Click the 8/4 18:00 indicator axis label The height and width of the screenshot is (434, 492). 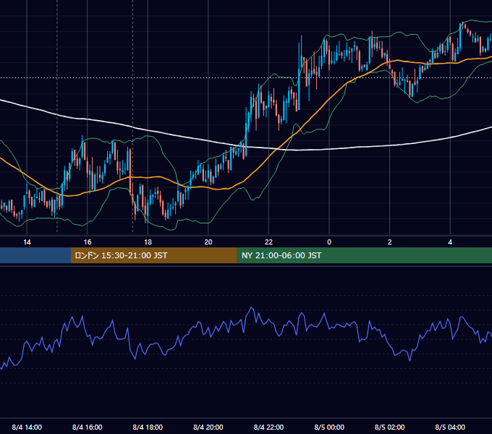pos(148,427)
